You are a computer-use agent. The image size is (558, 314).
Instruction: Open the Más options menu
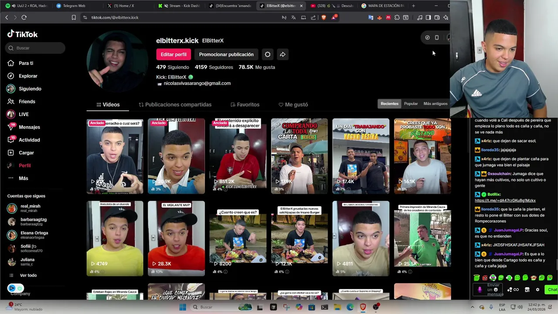[x=23, y=178]
